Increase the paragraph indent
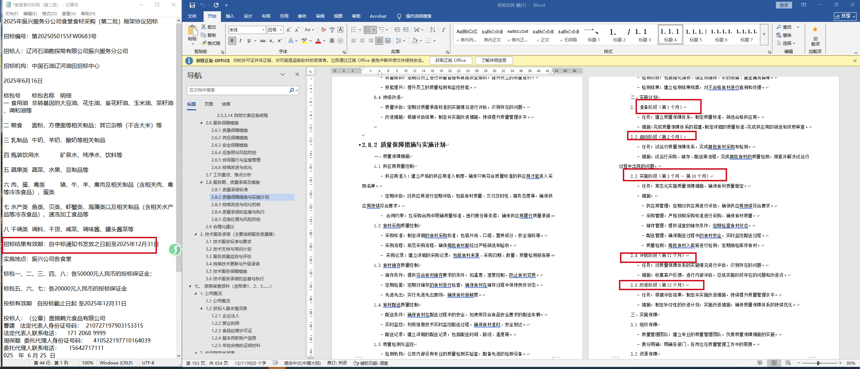860x369 pixels. (x=405, y=30)
